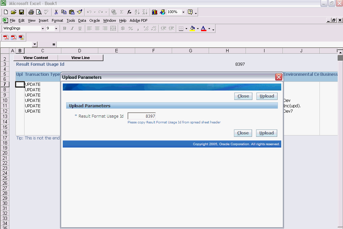The height and width of the screenshot is (229, 343).
Task: Click the View Line button
Action: 81,58
